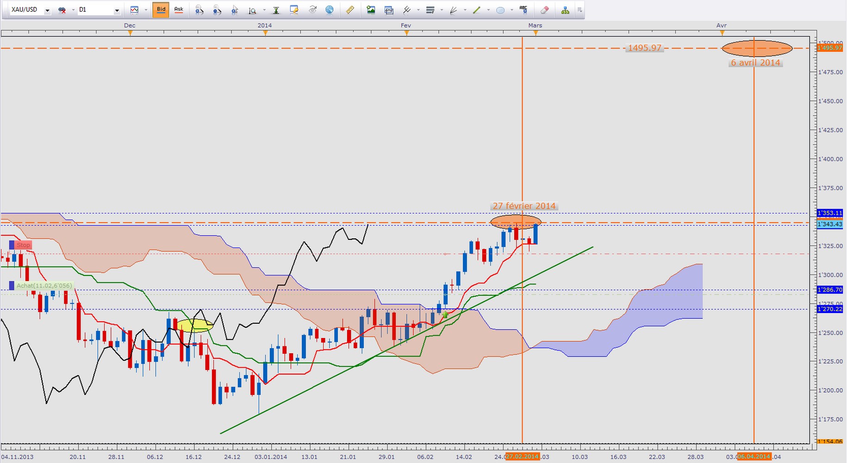The width and height of the screenshot is (847, 463).
Task: Click the red Stop order label
Action: click(24, 245)
